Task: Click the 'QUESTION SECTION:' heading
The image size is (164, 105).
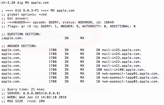Action: click(24, 34)
